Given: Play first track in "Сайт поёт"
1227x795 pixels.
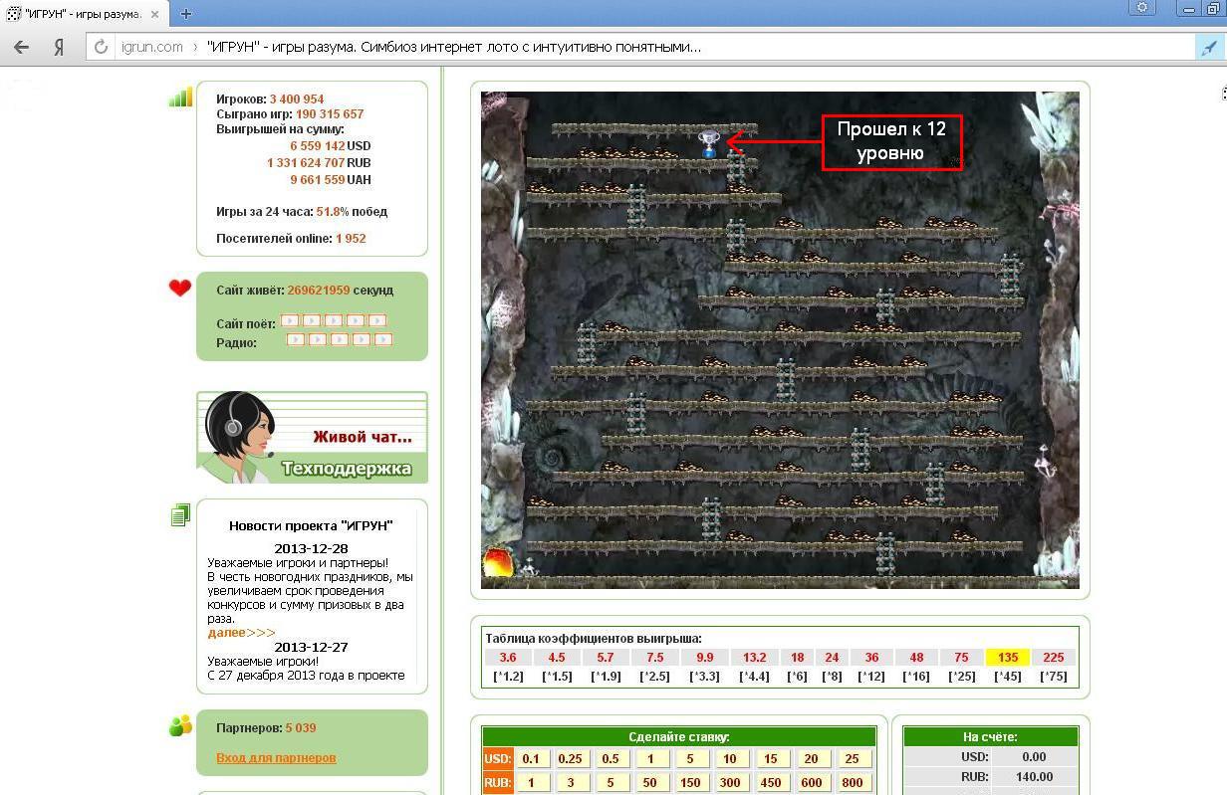Looking at the screenshot, I should point(290,321).
